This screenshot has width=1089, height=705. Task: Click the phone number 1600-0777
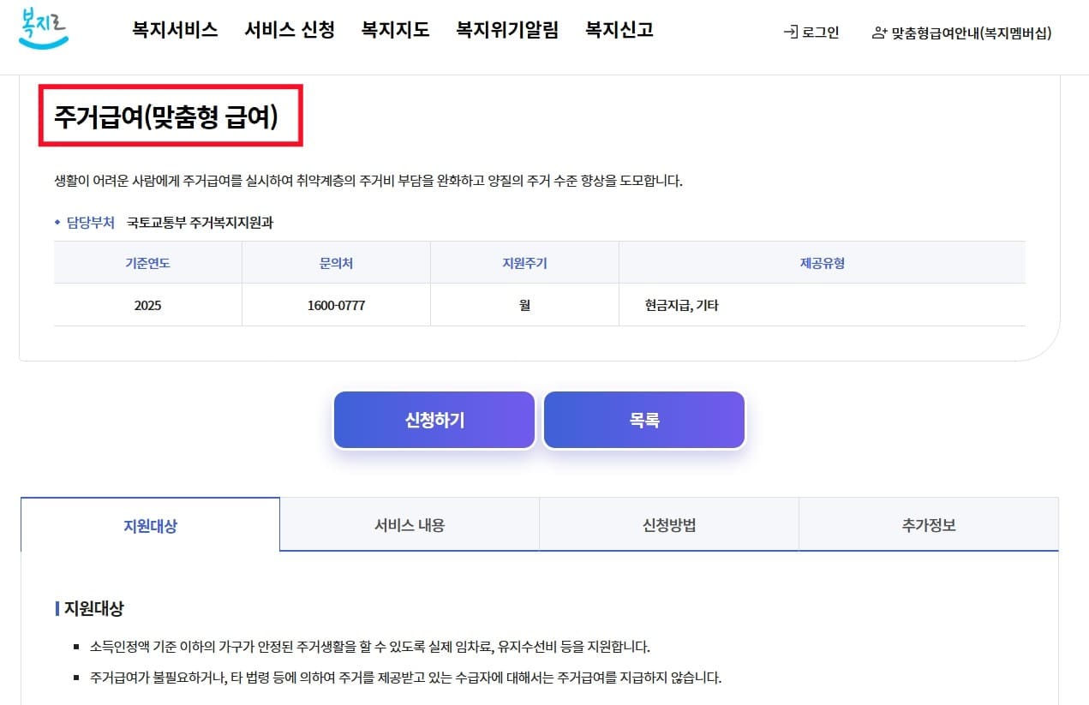(336, 305)
